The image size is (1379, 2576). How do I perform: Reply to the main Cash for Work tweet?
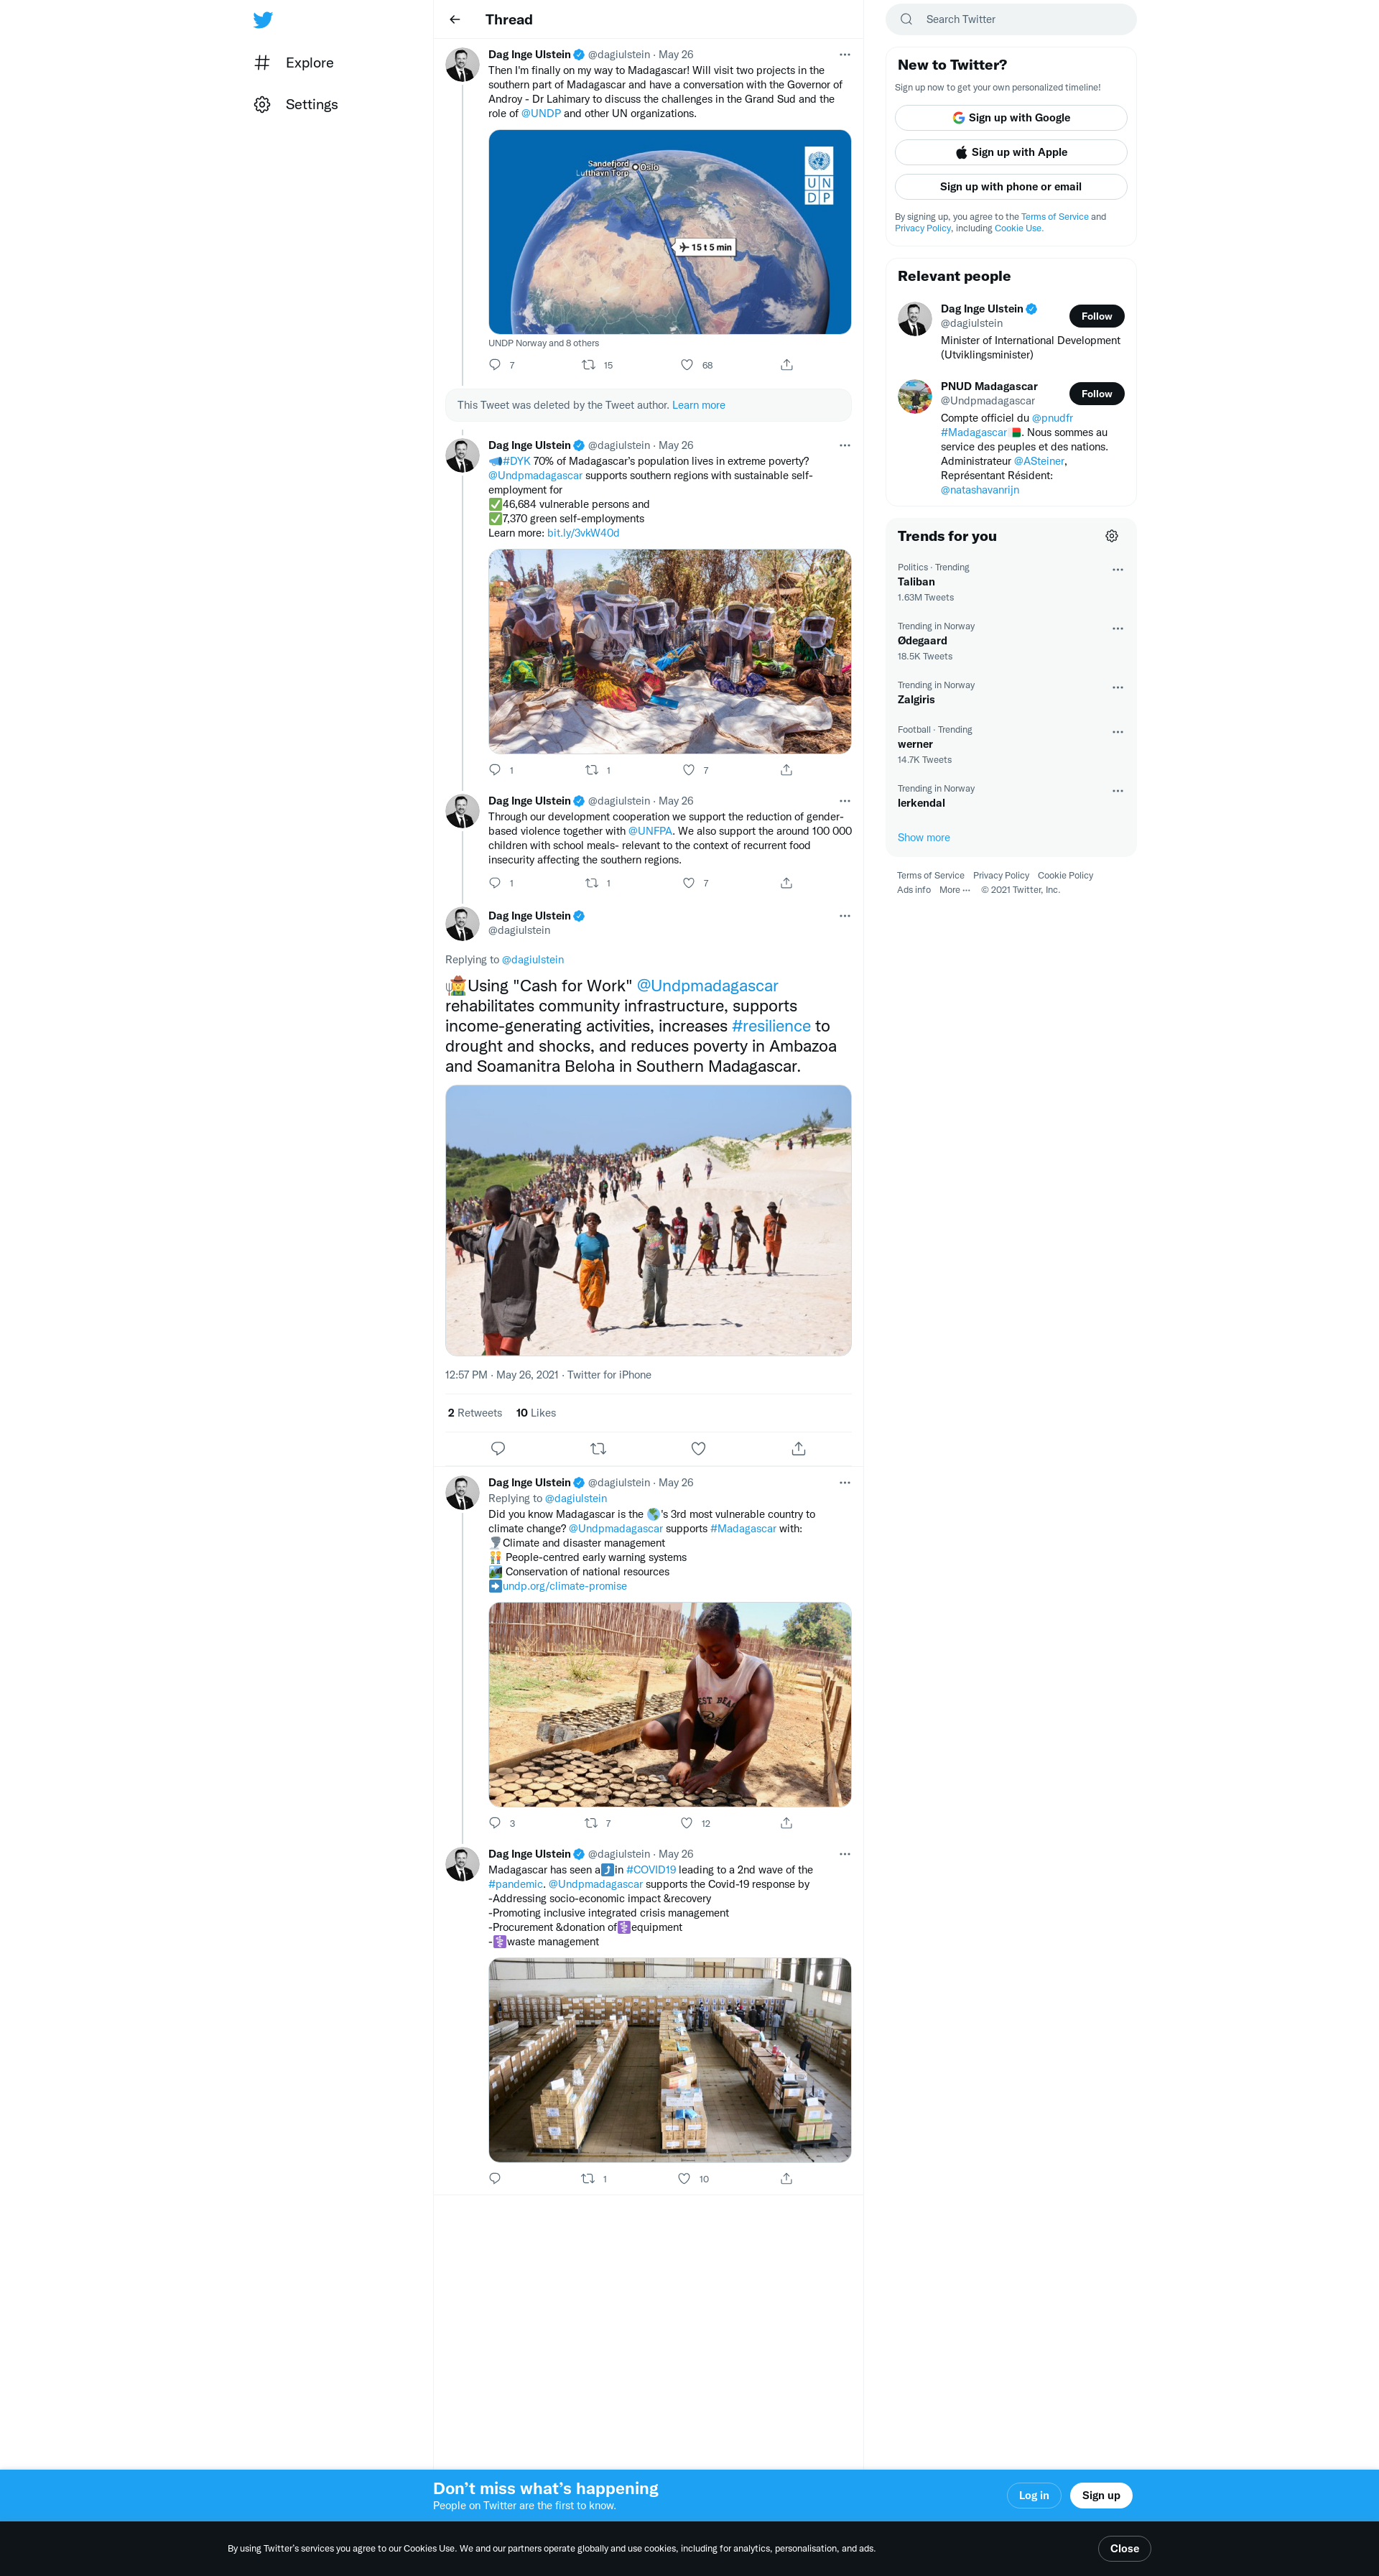click(x=498, y=1448)
